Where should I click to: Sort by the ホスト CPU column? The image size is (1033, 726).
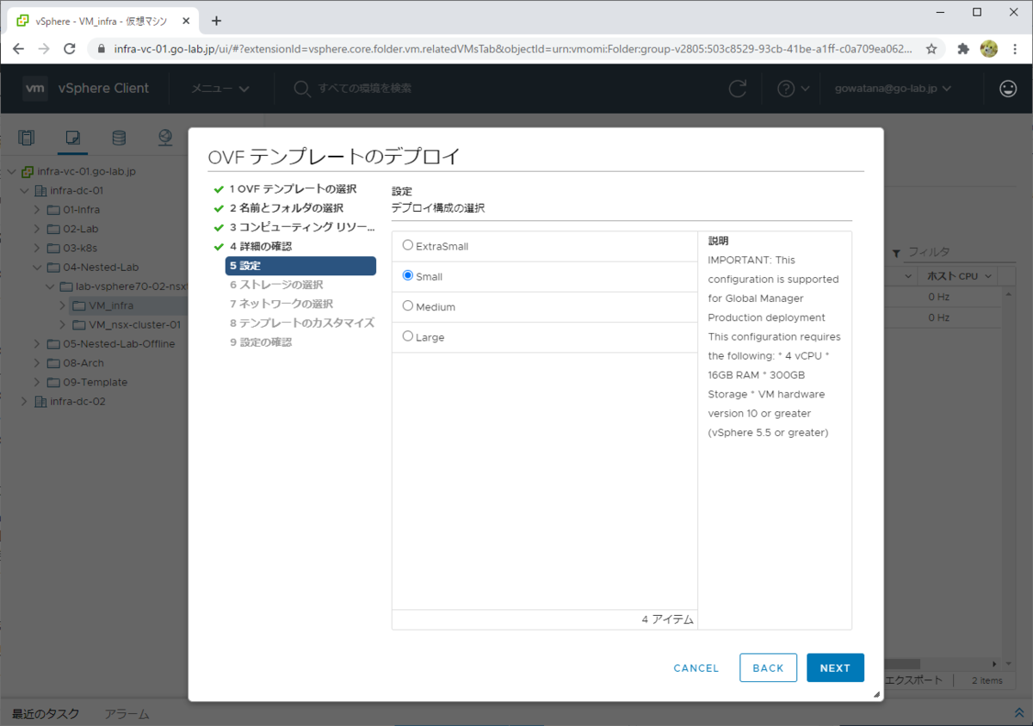(951, 276)
